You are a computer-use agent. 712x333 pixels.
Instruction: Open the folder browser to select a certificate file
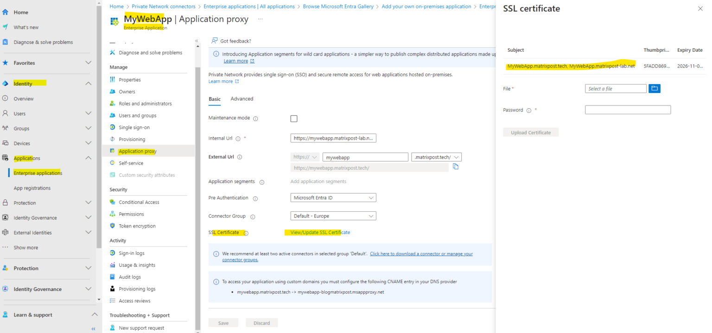tap(654, 88)
